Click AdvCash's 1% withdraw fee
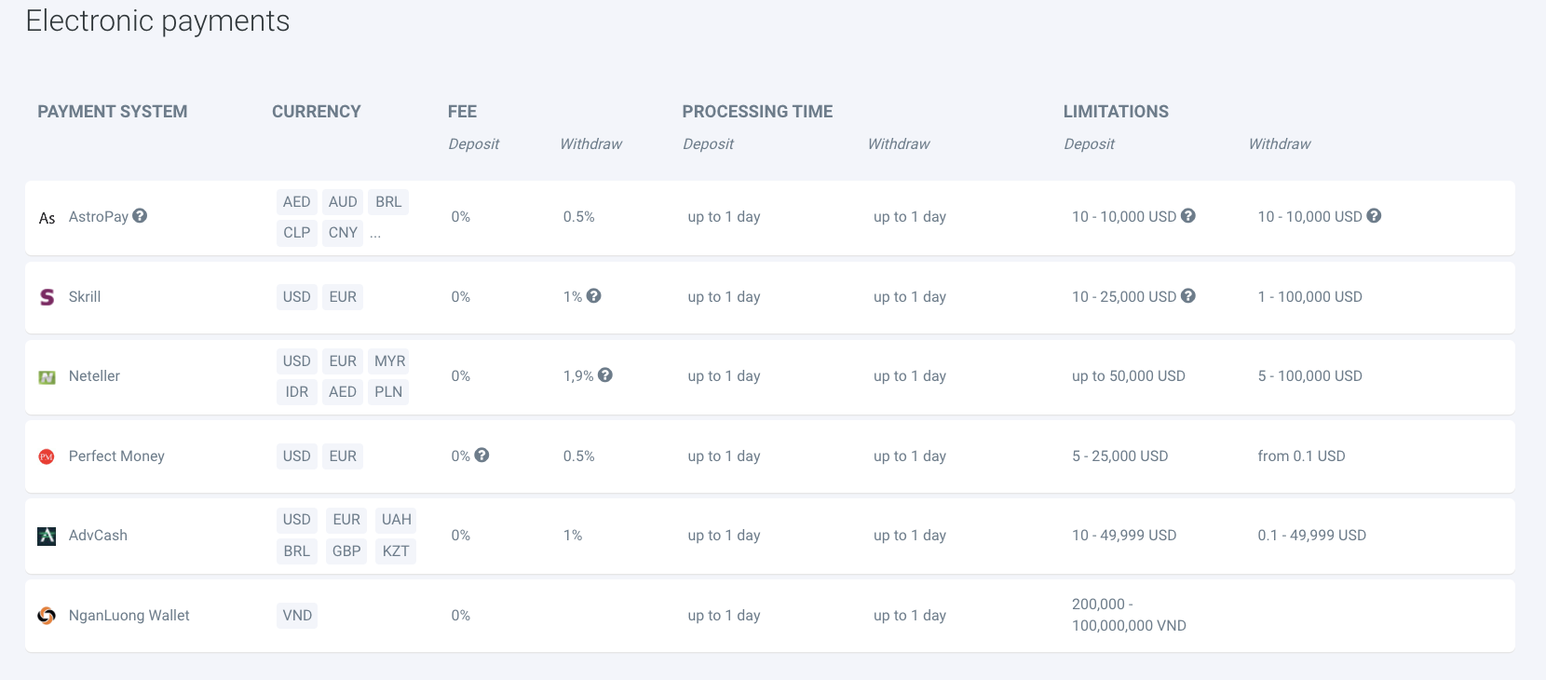The height and width of the screenshot is (680, 1546). click(x=573, y=536)
